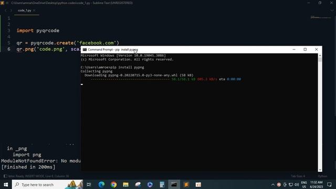
Task: Minimize the Command Prompt window
Action: 294,49
